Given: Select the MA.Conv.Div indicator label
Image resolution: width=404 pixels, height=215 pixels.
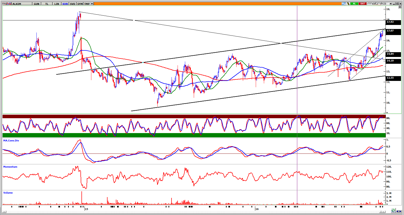Looking at the screenshot, I should [11, 141].
